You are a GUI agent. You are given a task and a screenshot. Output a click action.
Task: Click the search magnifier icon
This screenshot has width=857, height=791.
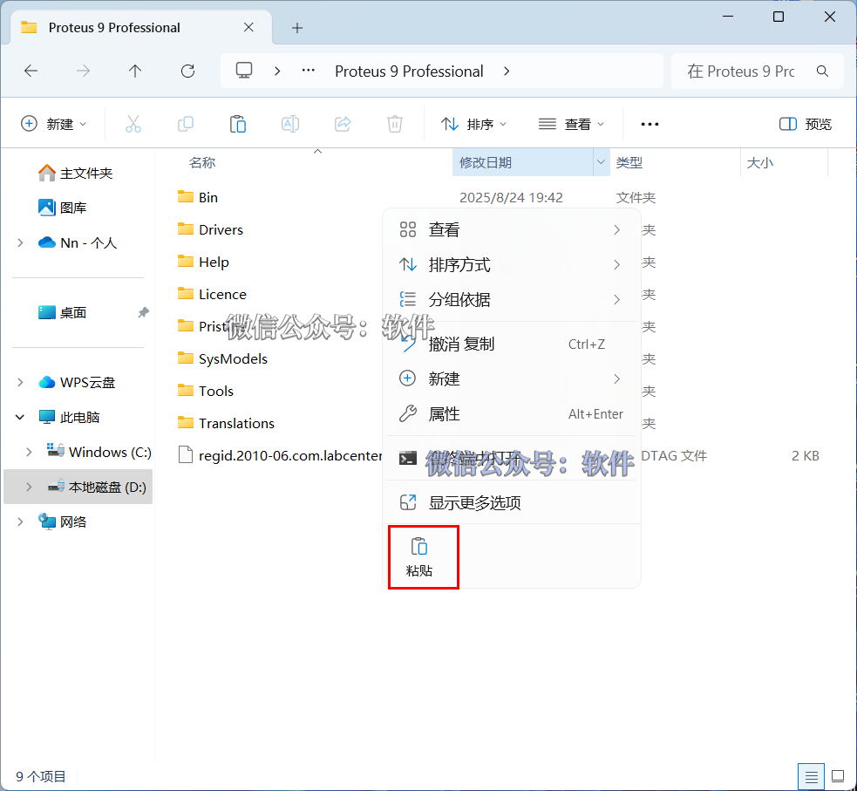click(x=822, y=71)
